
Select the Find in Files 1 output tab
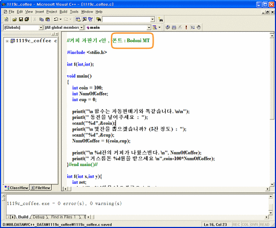pyautogui.click(x=63, y=217)
